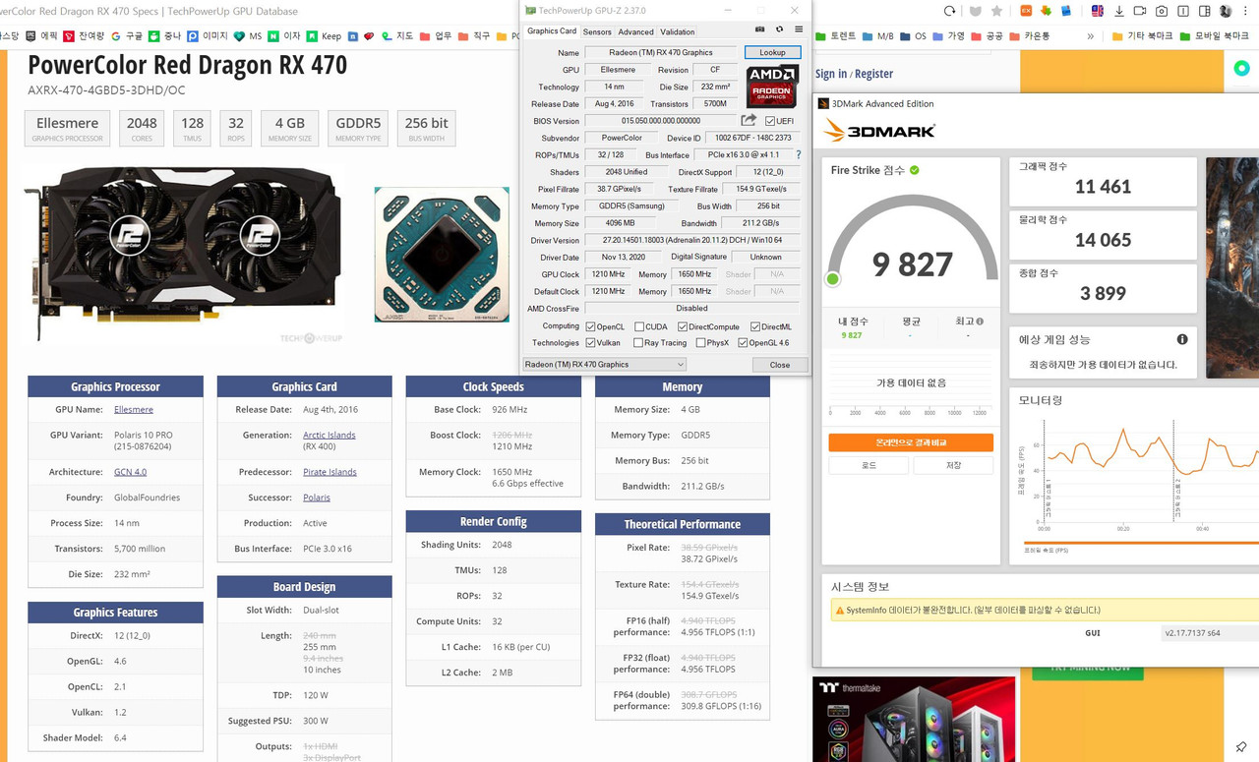
Task: Click the Thermaltake case advertisement
Action: (914, 719)
